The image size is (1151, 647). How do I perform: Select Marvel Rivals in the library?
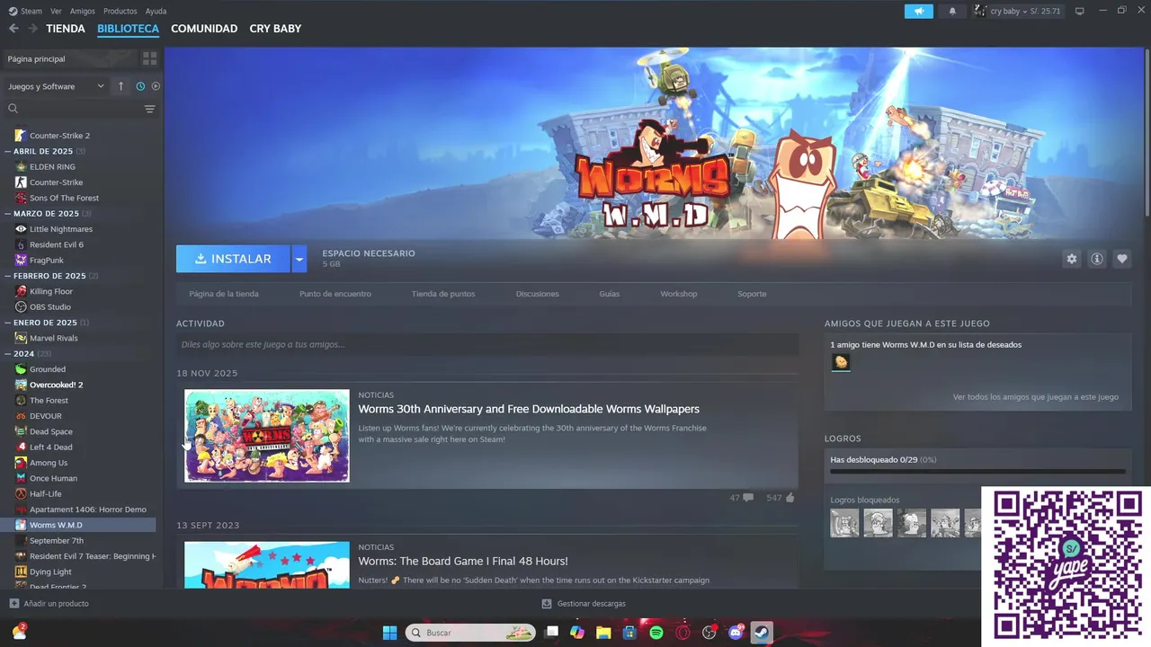click(54, 338)
